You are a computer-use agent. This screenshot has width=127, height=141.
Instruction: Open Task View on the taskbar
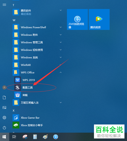(14, 137)
